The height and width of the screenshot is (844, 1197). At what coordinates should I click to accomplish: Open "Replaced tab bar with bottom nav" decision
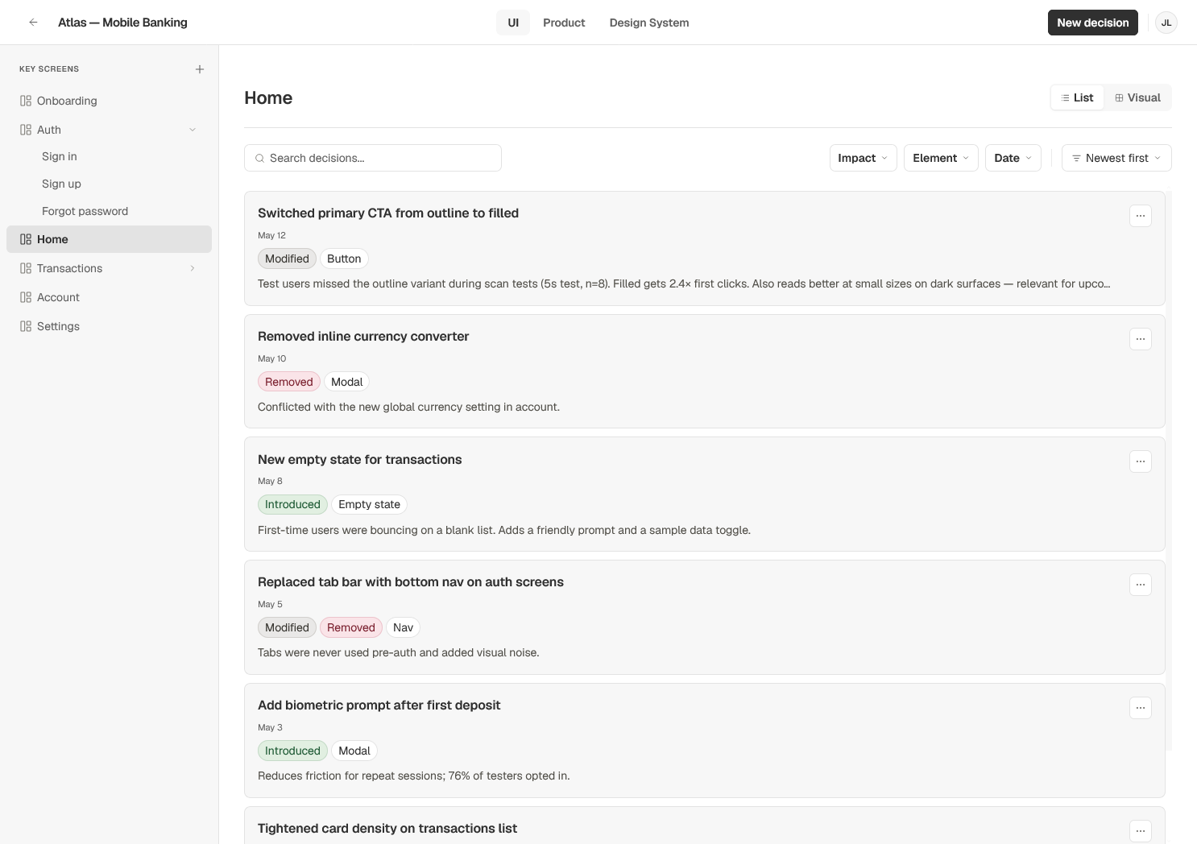point(411,581)
